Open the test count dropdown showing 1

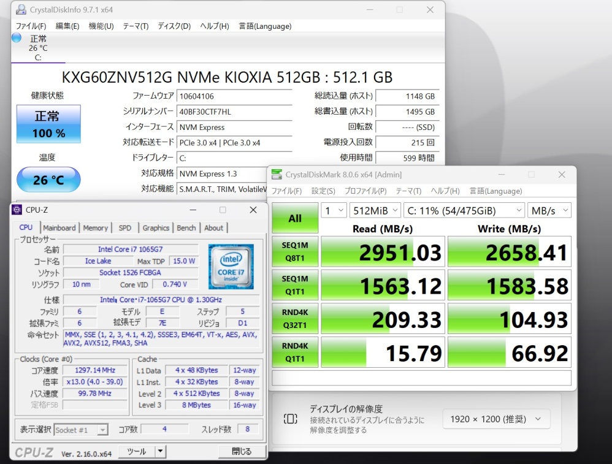tap(334, 211)
